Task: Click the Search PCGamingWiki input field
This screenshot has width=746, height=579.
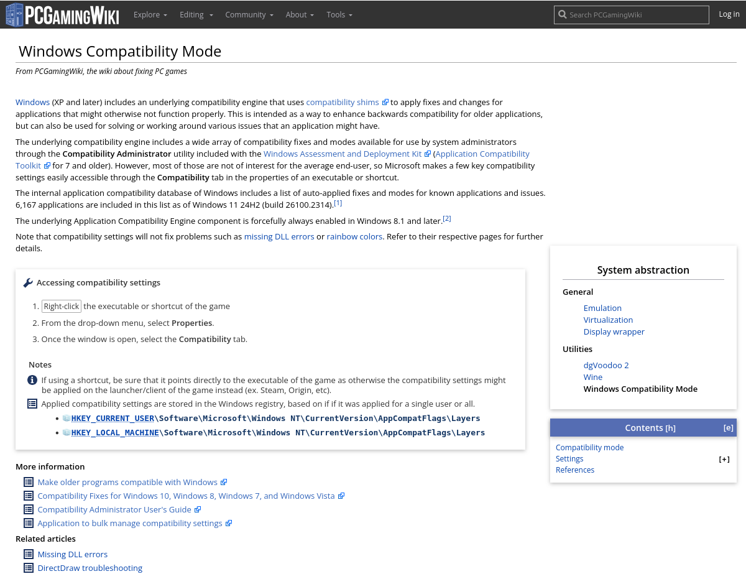Action: [x=632, y=15]
